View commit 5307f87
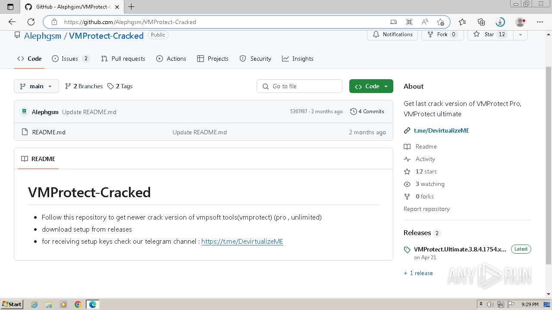 click(x=298, y=112)
